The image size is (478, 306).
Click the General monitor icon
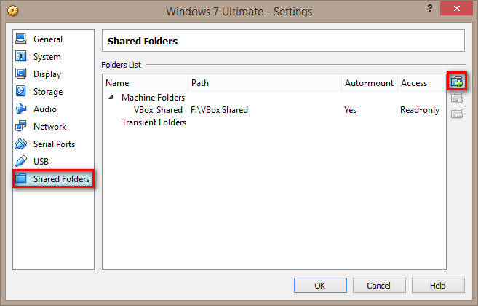[x=20, y=39]
